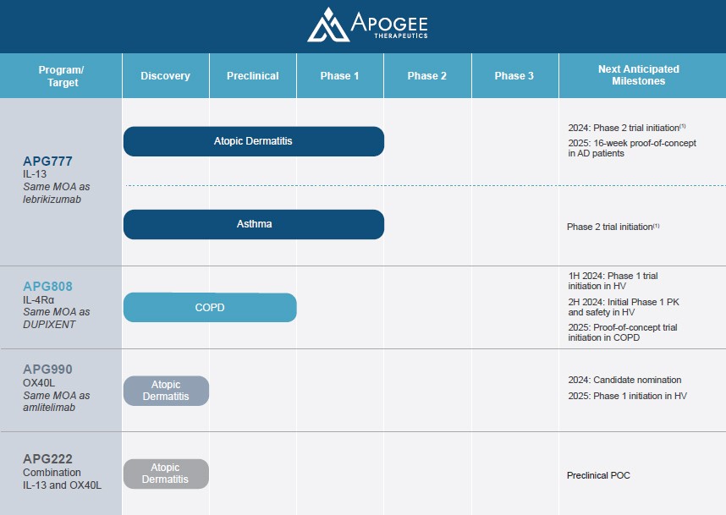Viewport: 726px width, 515px height.
Task: Select the Preclinical column header
Action: (x=253, y=76)
